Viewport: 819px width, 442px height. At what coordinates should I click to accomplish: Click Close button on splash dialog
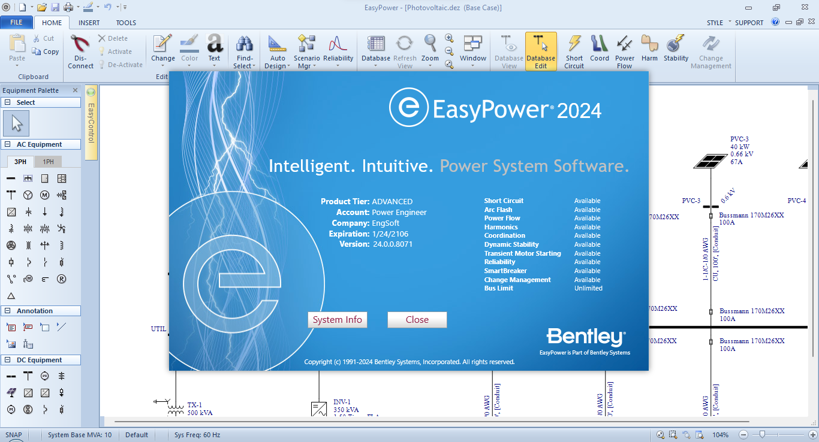pyautogui.click(x=417, y=320)
